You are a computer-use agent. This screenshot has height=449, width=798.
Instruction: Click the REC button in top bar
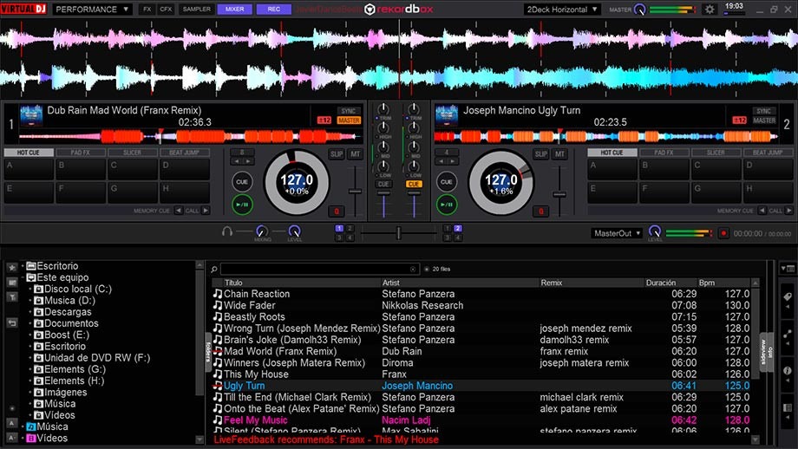(274, 10)
